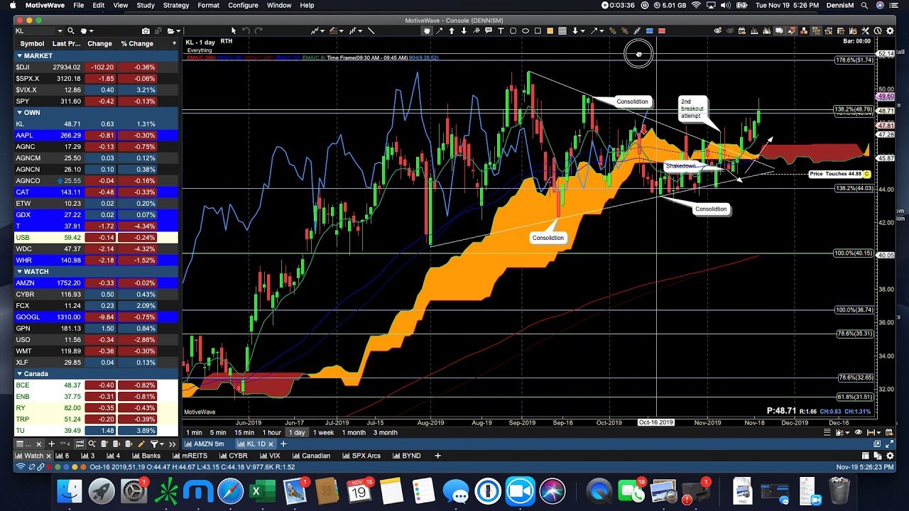Select the 15 min timeframe button
This screenshot has width=909, height=511.
coord(244,432)
